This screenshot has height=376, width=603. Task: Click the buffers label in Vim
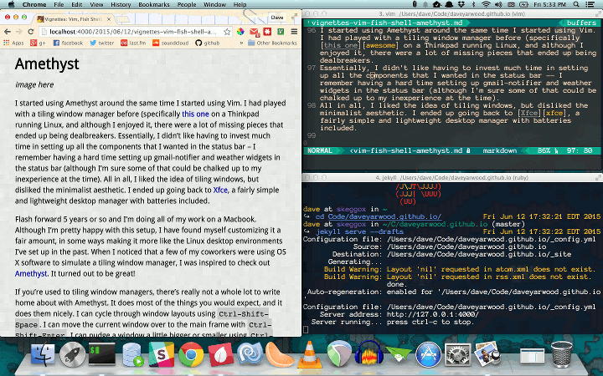click(x=581, y=23)
